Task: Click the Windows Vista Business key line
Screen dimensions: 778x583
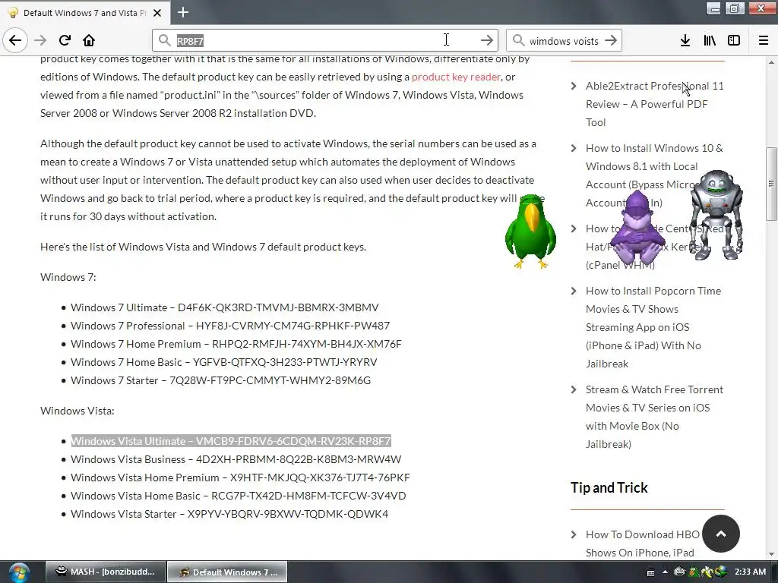Action: [236, 459]
